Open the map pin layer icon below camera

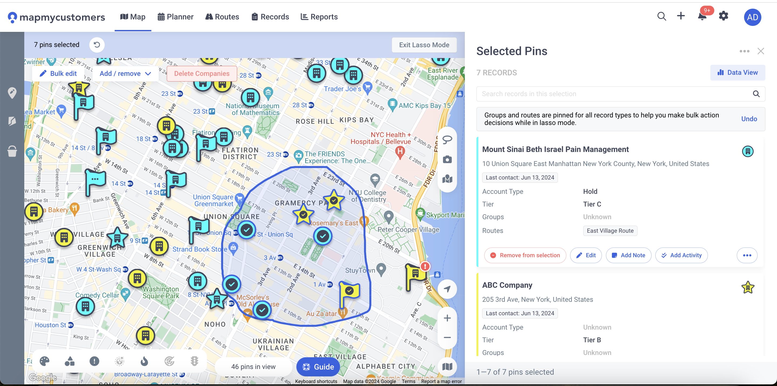coord(447,179)
